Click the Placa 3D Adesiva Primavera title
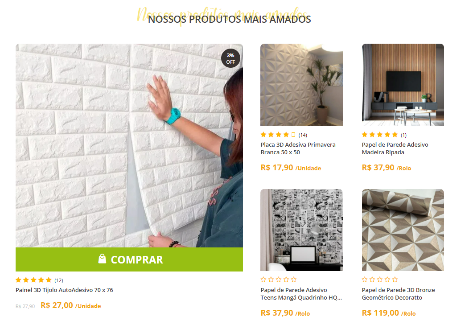This screenshot has width=473, height=325. [x=298, y=148]
